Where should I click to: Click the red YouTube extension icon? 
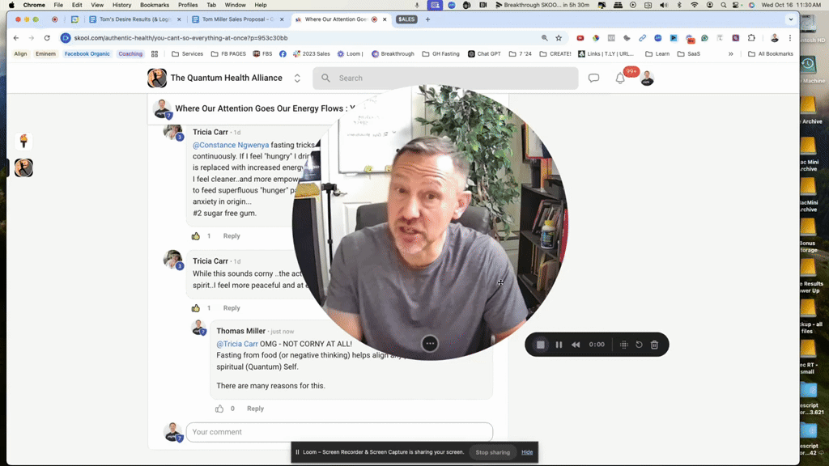tap(580, 38)
